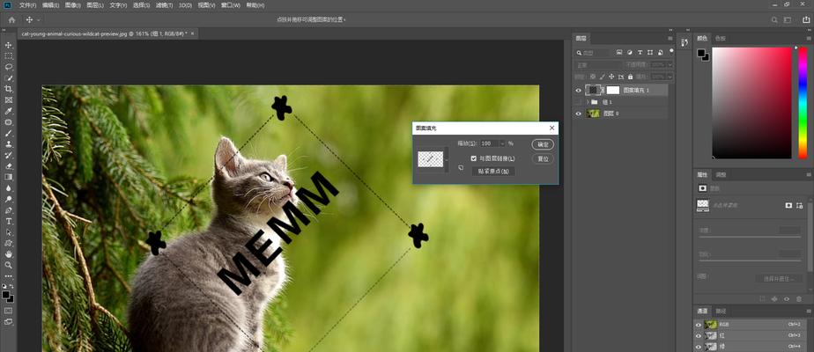Filter layers by adjustment layer icon

pyautogui.click(x=630, y=52)
